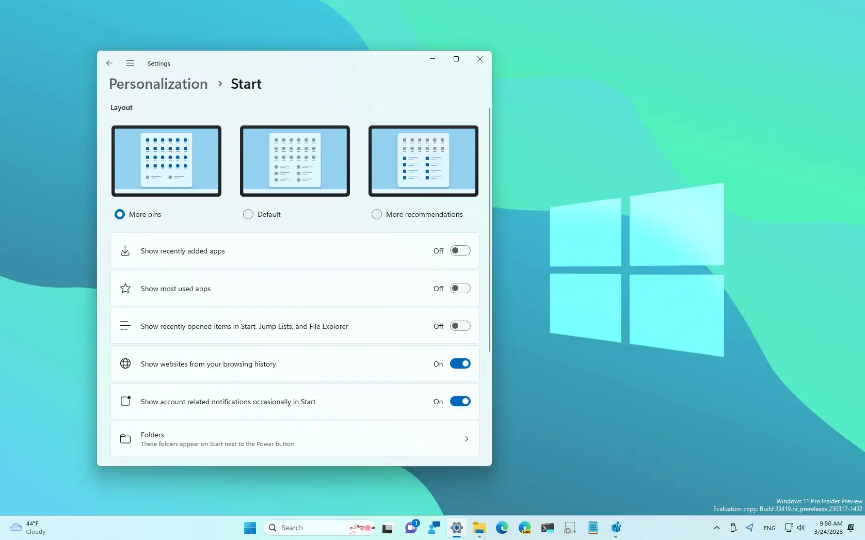Screen dimensions: 865x540
Task: Click the volume speaker tray icon
Action: coord(801,528)
